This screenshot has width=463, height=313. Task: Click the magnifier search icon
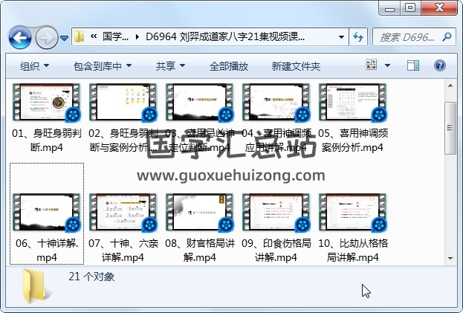tap(447, 36)
